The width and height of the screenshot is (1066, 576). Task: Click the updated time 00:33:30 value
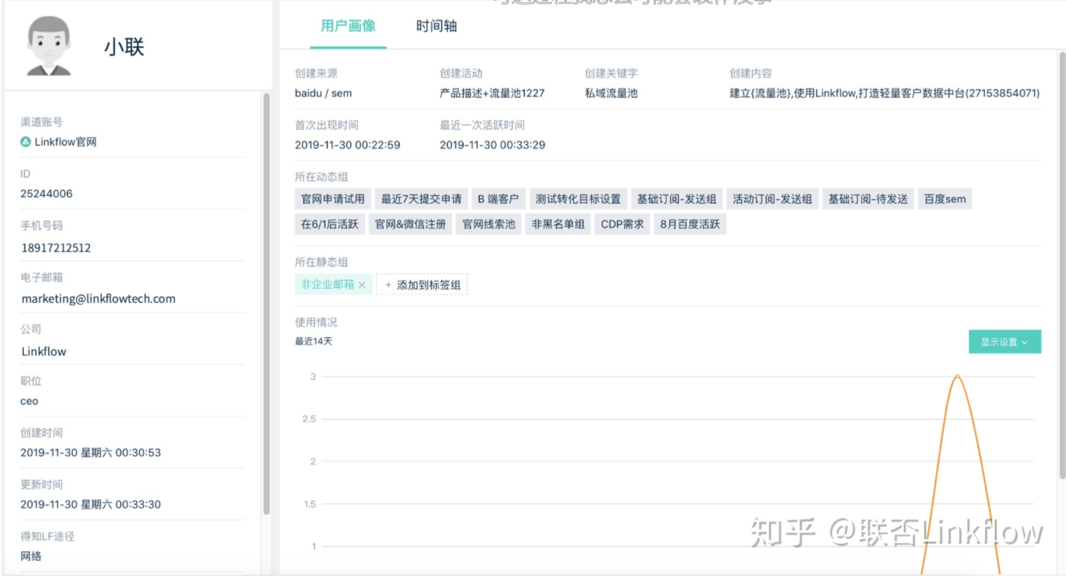[x=90, y=504]
